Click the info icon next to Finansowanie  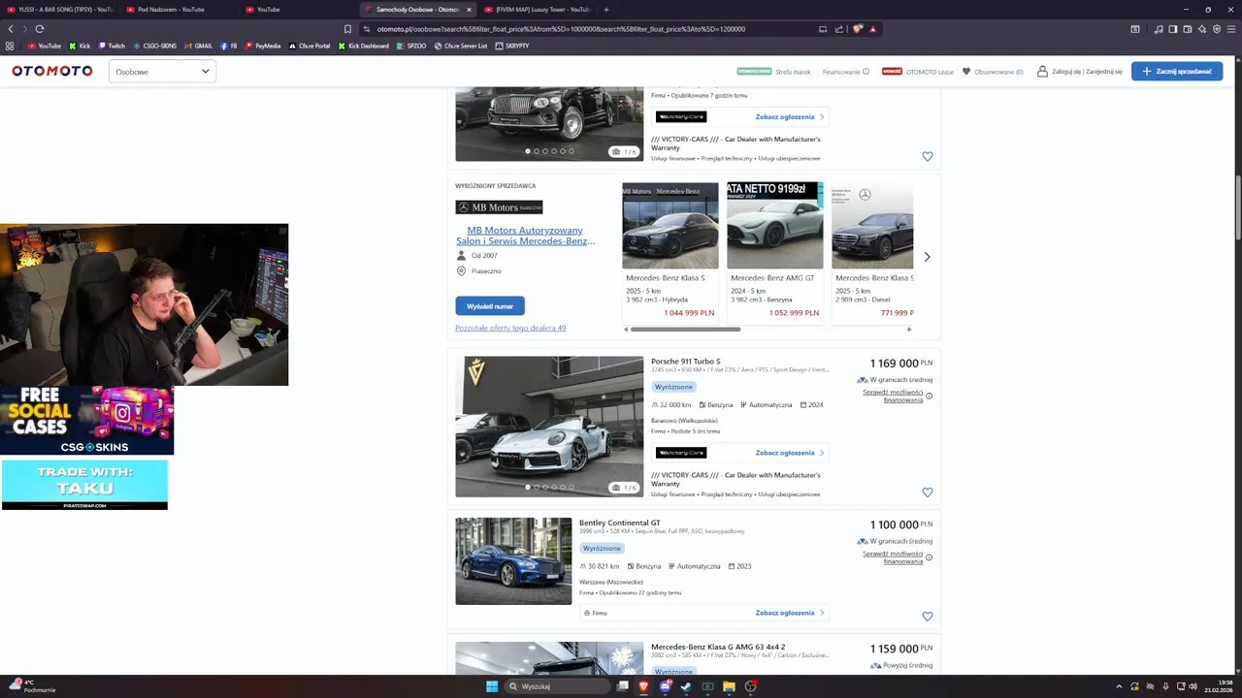[866, 72]
